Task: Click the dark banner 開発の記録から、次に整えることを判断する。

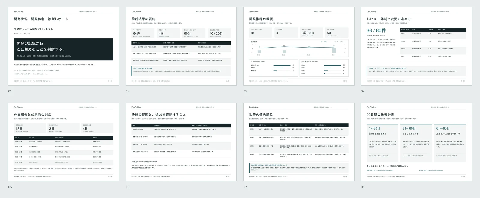Action: coord(64,49)
